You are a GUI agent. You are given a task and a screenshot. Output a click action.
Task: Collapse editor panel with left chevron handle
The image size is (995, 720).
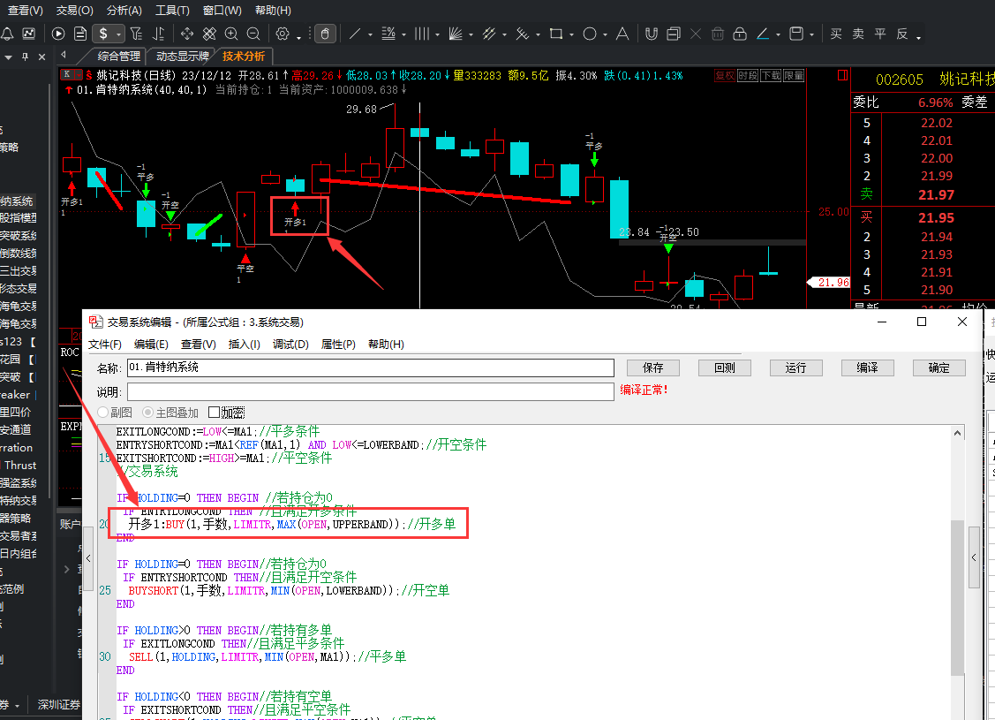click(88, 558)
